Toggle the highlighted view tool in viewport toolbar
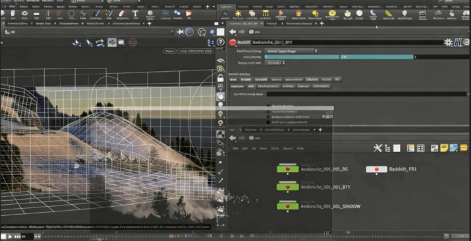Screen dimensions: 471x241 tap(112, 42)
